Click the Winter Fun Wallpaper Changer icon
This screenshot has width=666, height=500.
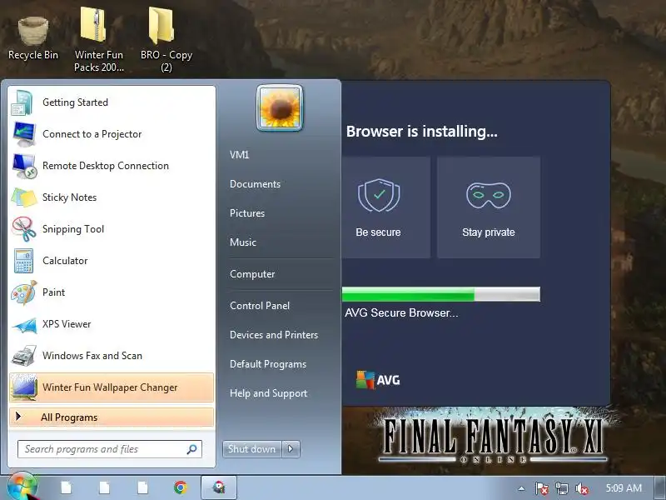click(24, 387)
